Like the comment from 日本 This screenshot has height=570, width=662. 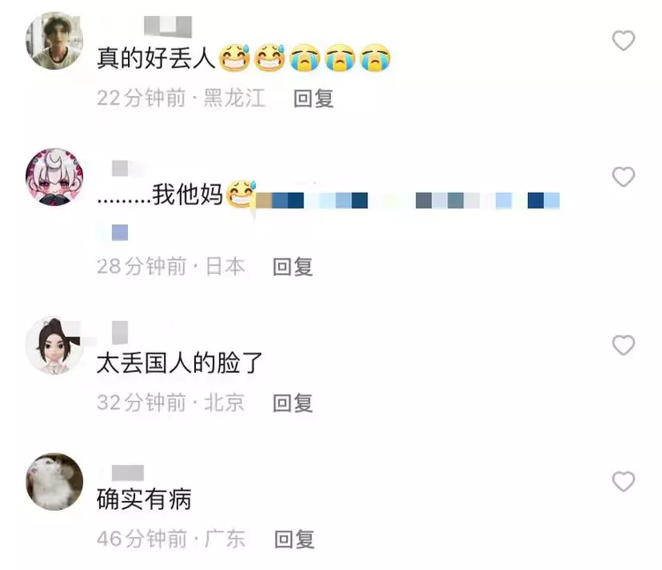pyautogui.click(x=623, y=177)
